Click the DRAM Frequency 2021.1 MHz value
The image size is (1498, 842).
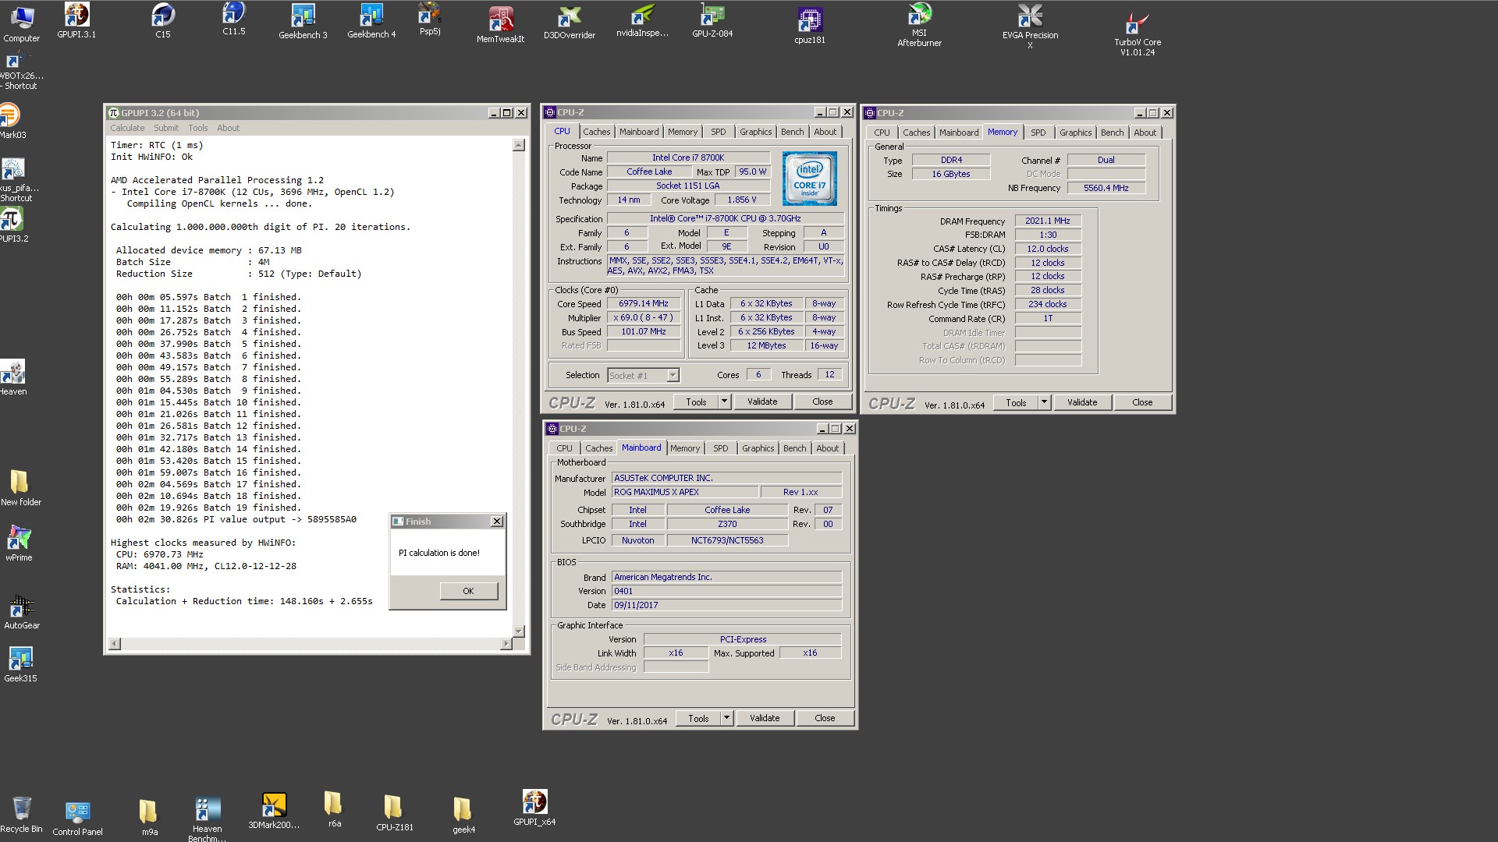[x=1048, y=221]
